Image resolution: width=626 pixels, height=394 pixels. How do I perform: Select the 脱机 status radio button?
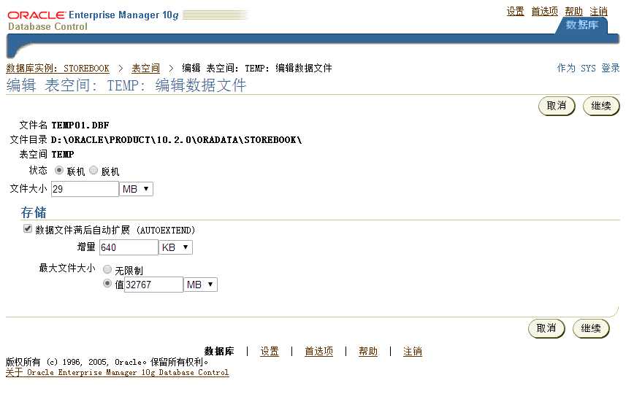tap(93, 171)
